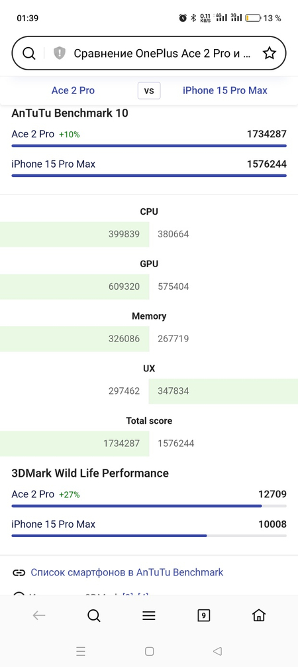
Task: Open search from bottom toolbar
Action: pyautogui.click(x=93, y=615)
